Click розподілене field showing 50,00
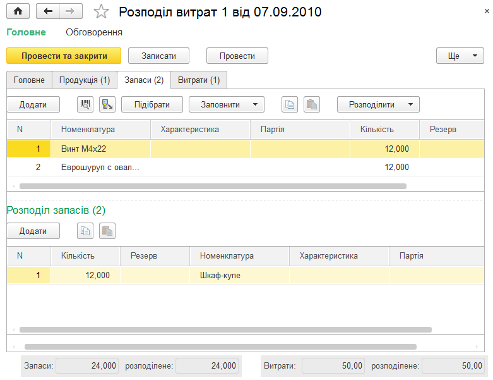Viewport: 493px width, 380px height. [x=453, y=365]
